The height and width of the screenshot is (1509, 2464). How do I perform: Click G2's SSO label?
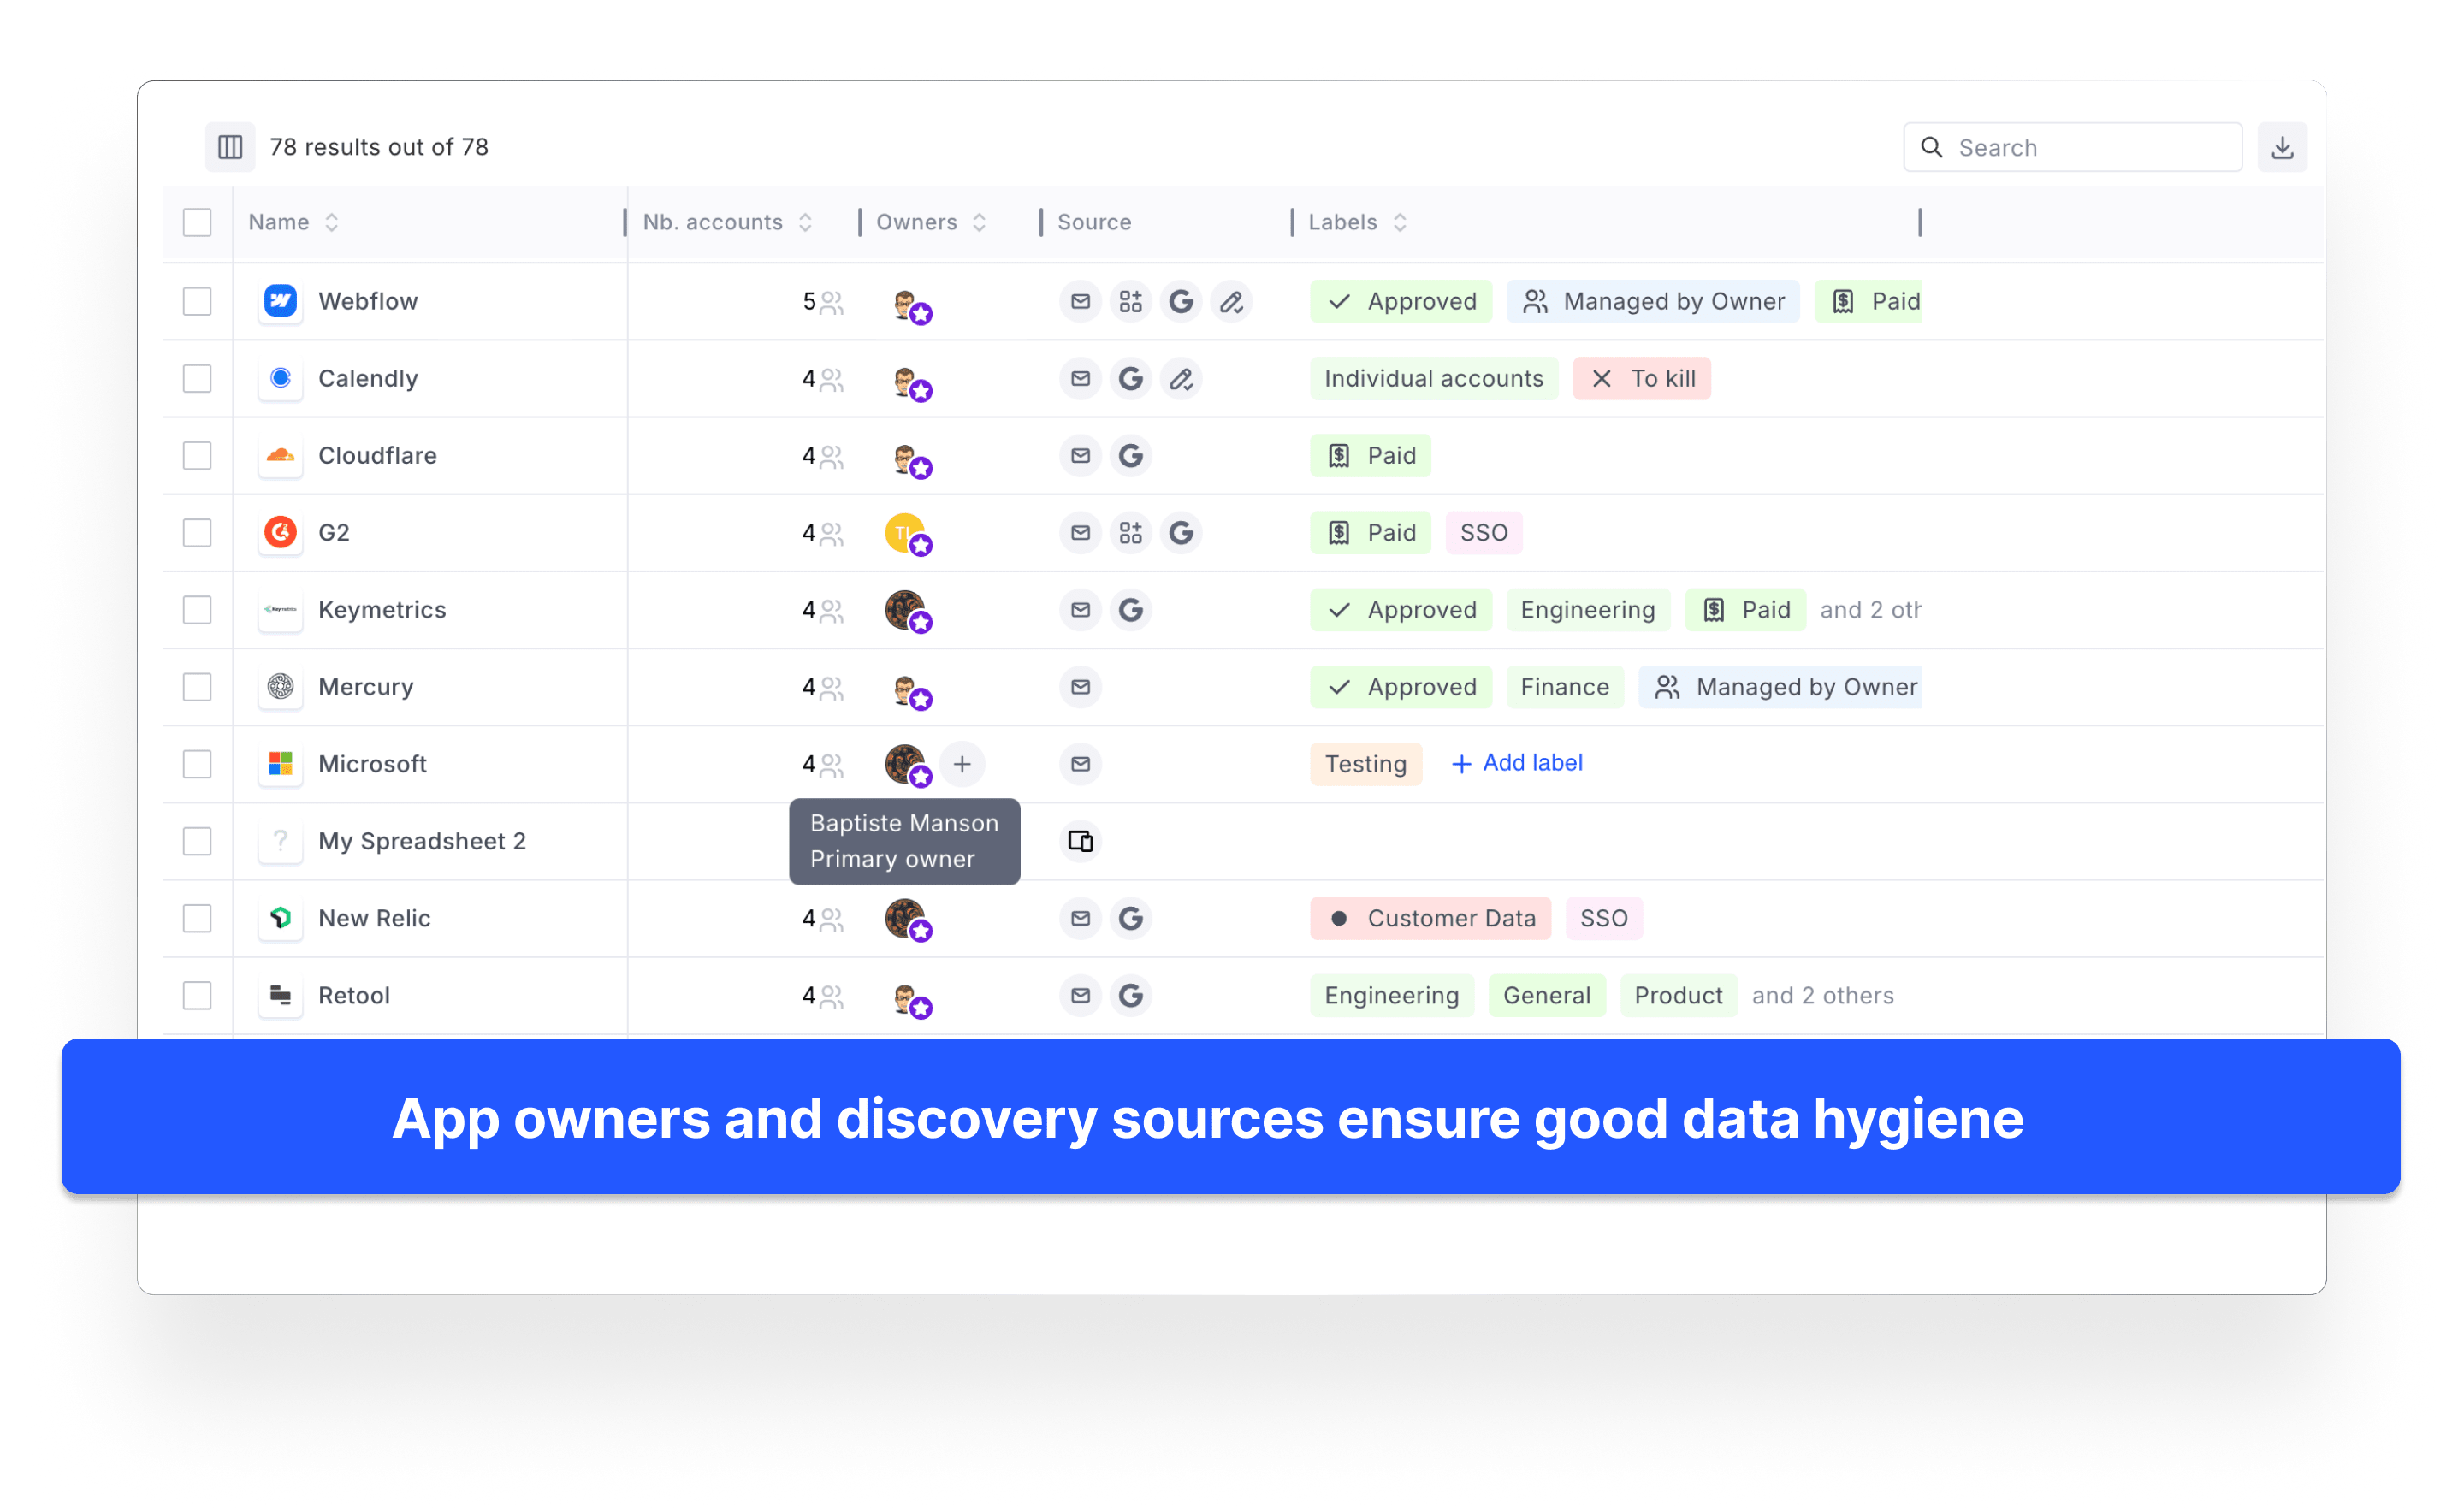click(1483, 532)
